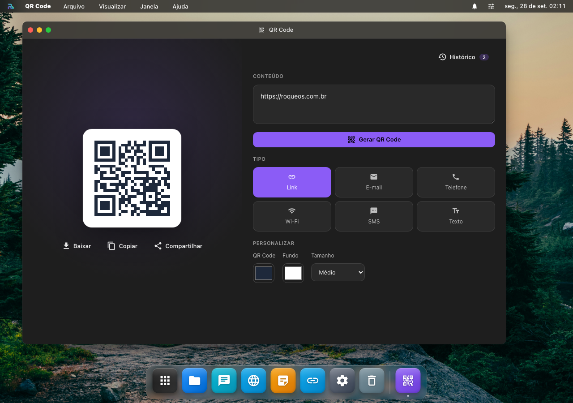Screen dimensions: 573x403
Task: Open the Visualizar menu
Action: (x=112, y=6)
